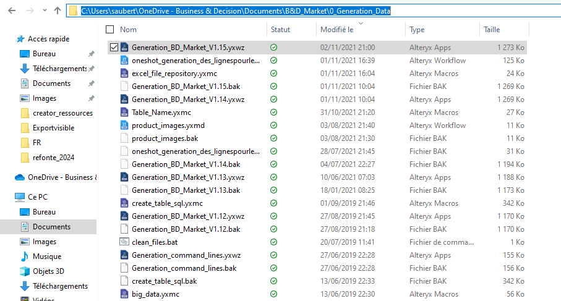Go back with the left arrow button
This screenshot has height=301, width=561.
pos(12,11)
